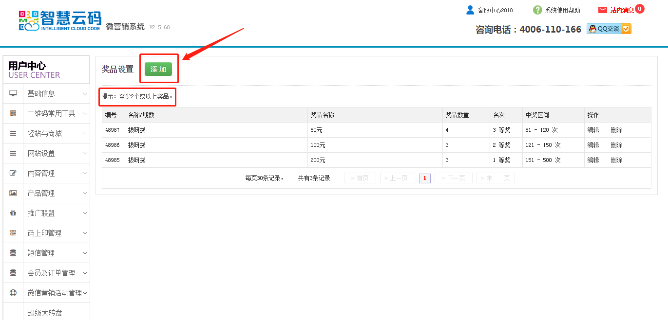Click the QR code icon beside 二维码常用工具
This screenshot has height=320, width=668.
(13, 113)
